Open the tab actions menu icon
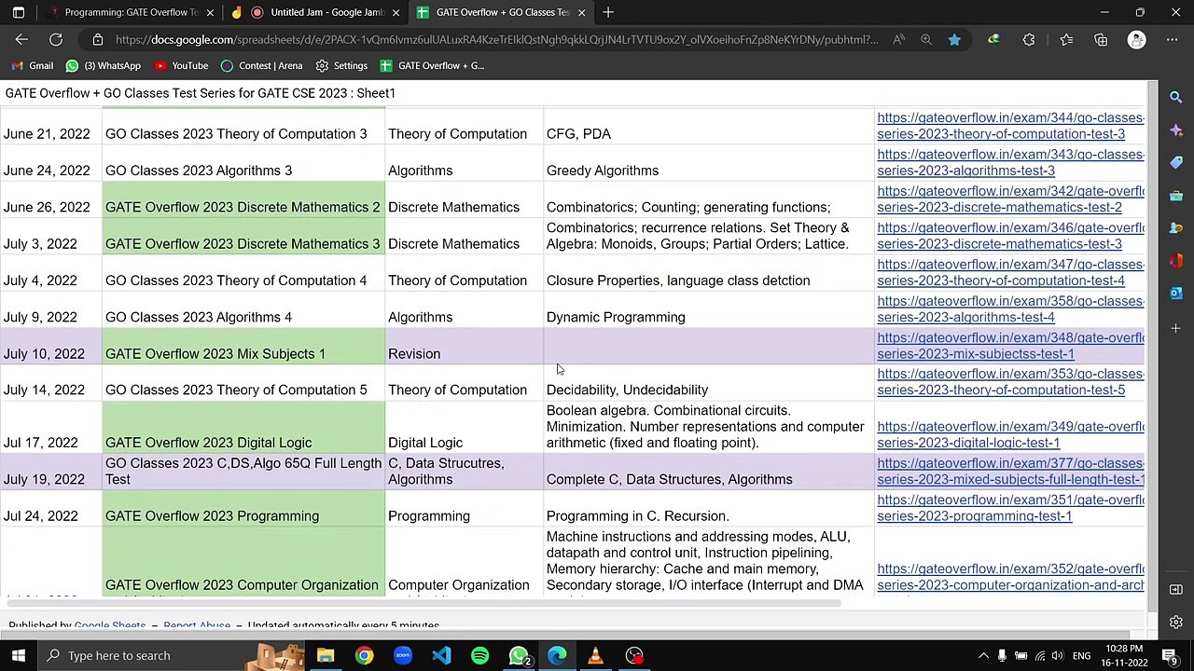The image size is (1194, 671). [19, 12]
